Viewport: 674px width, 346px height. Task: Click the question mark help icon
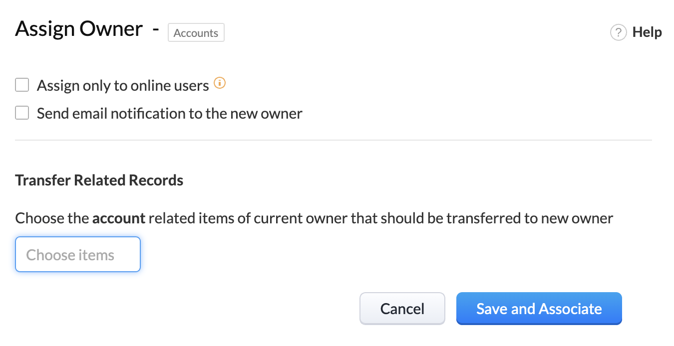(618, 32)
